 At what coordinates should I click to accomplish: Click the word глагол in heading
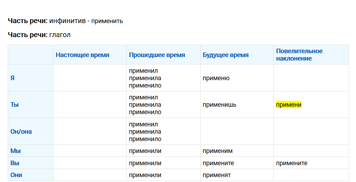(x=60, y=35)
